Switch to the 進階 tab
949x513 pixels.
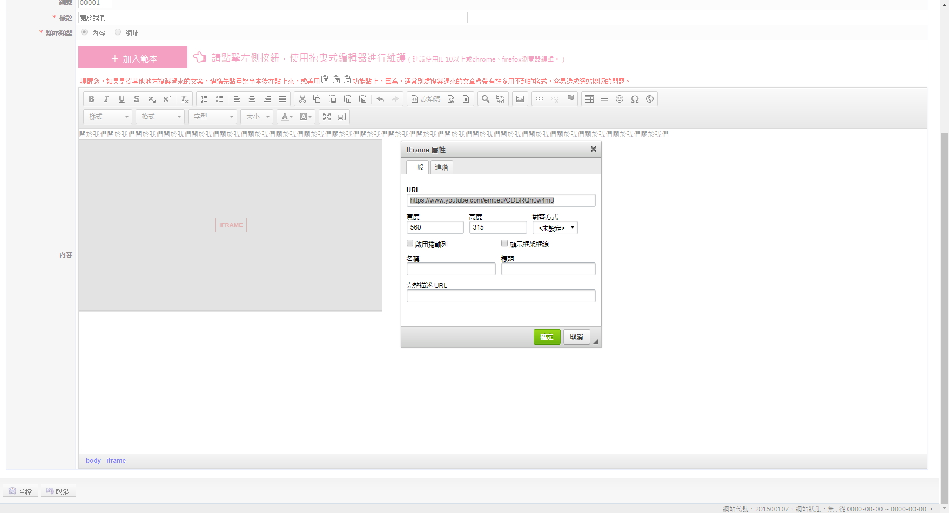coord(441,167)
